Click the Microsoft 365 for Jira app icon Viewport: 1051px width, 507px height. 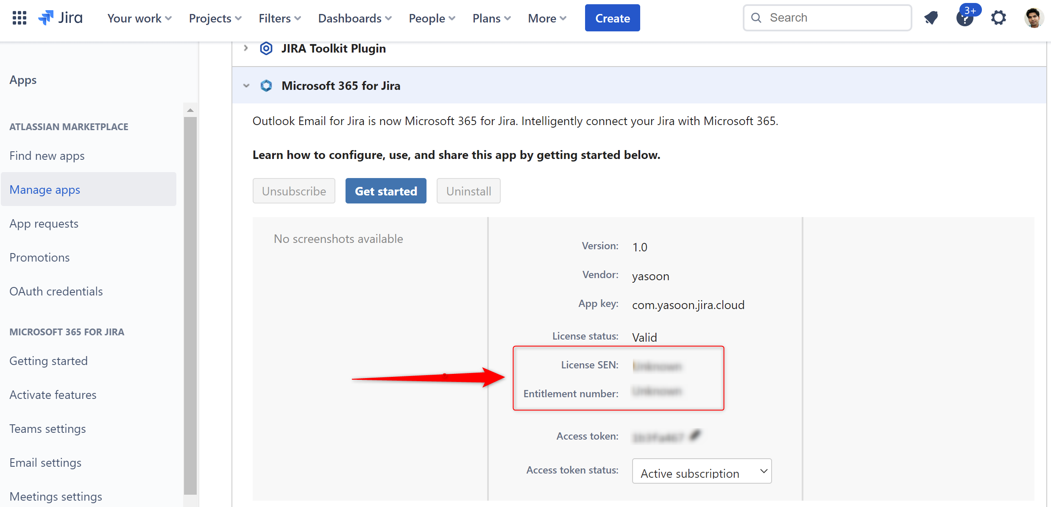click(266, 86)
